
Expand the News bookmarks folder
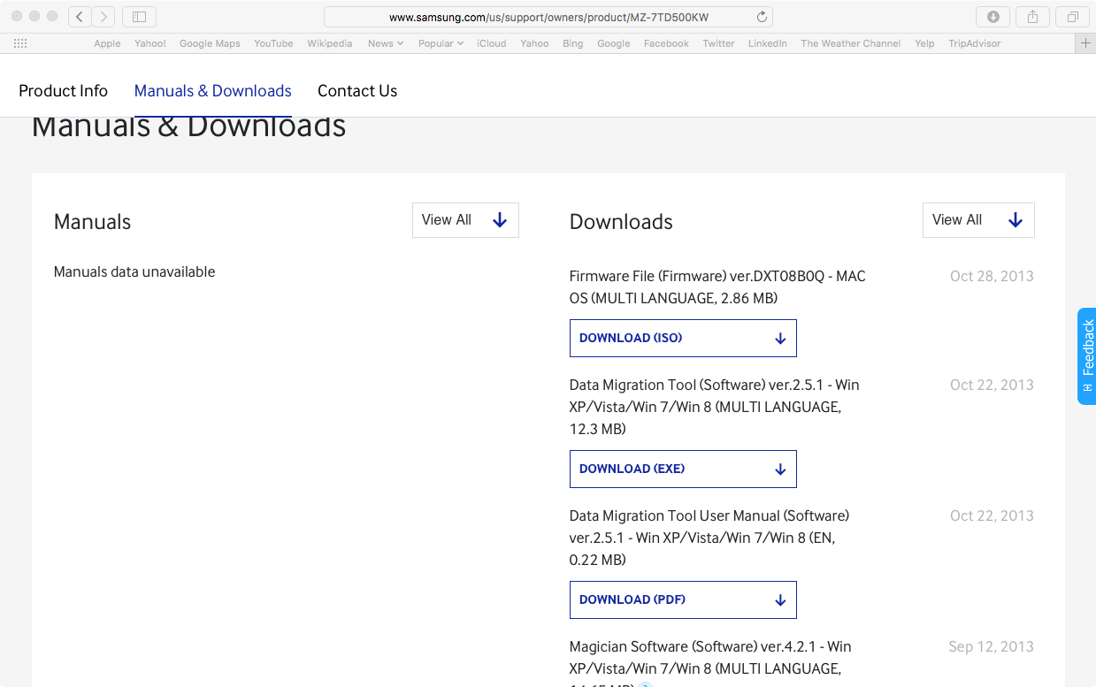385,43
